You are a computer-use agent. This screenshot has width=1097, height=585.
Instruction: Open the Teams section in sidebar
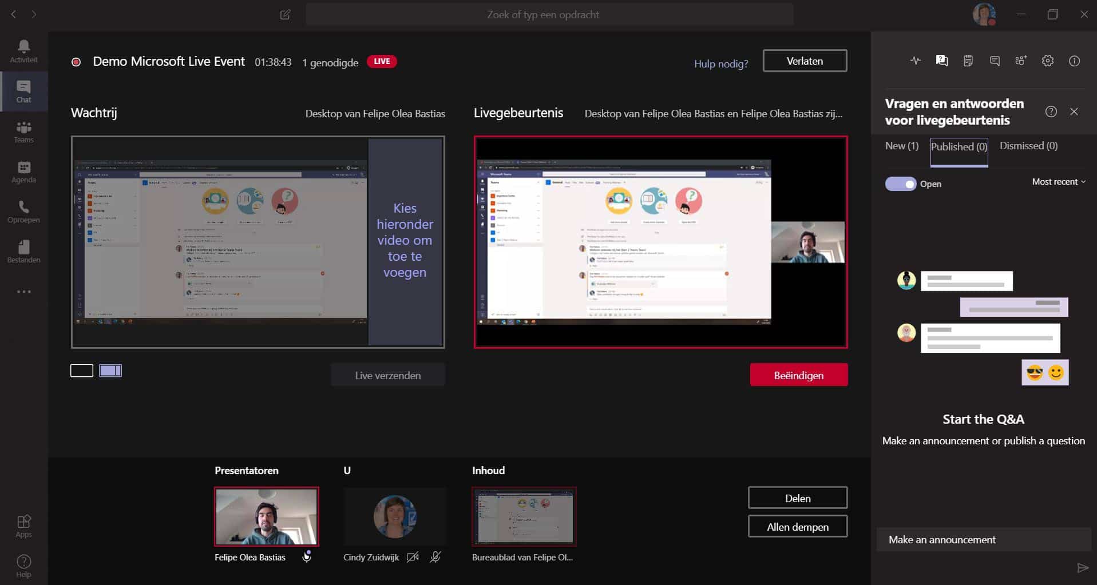(x=23, y=132)
